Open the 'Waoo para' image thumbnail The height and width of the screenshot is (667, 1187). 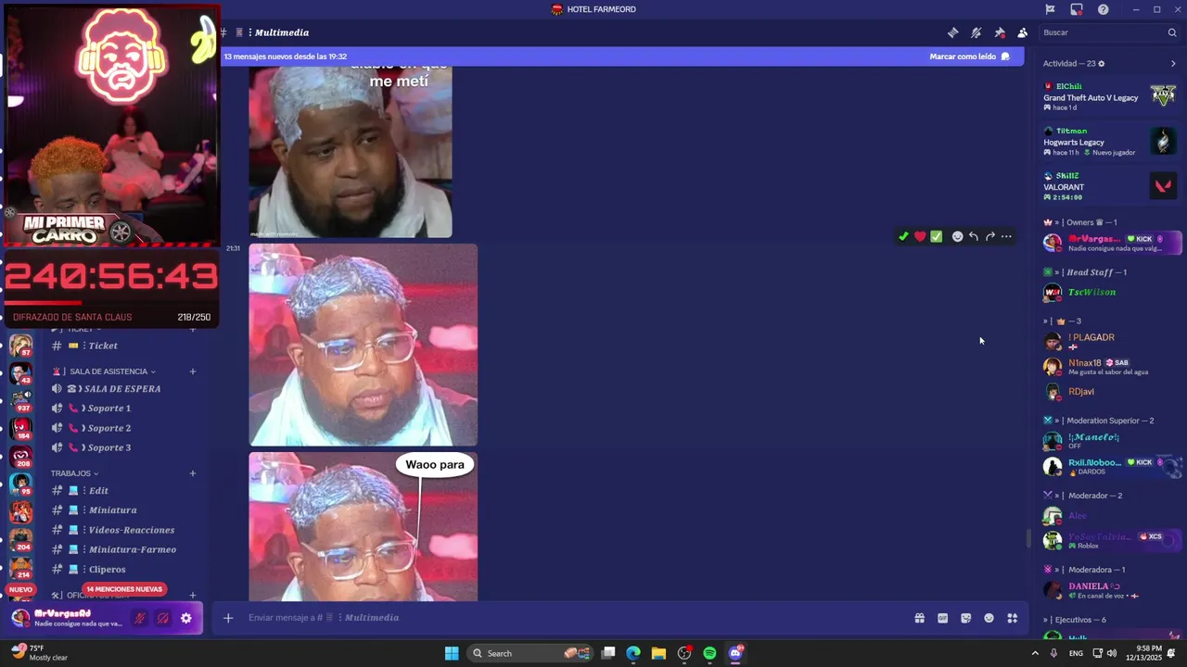coord(364,527)
